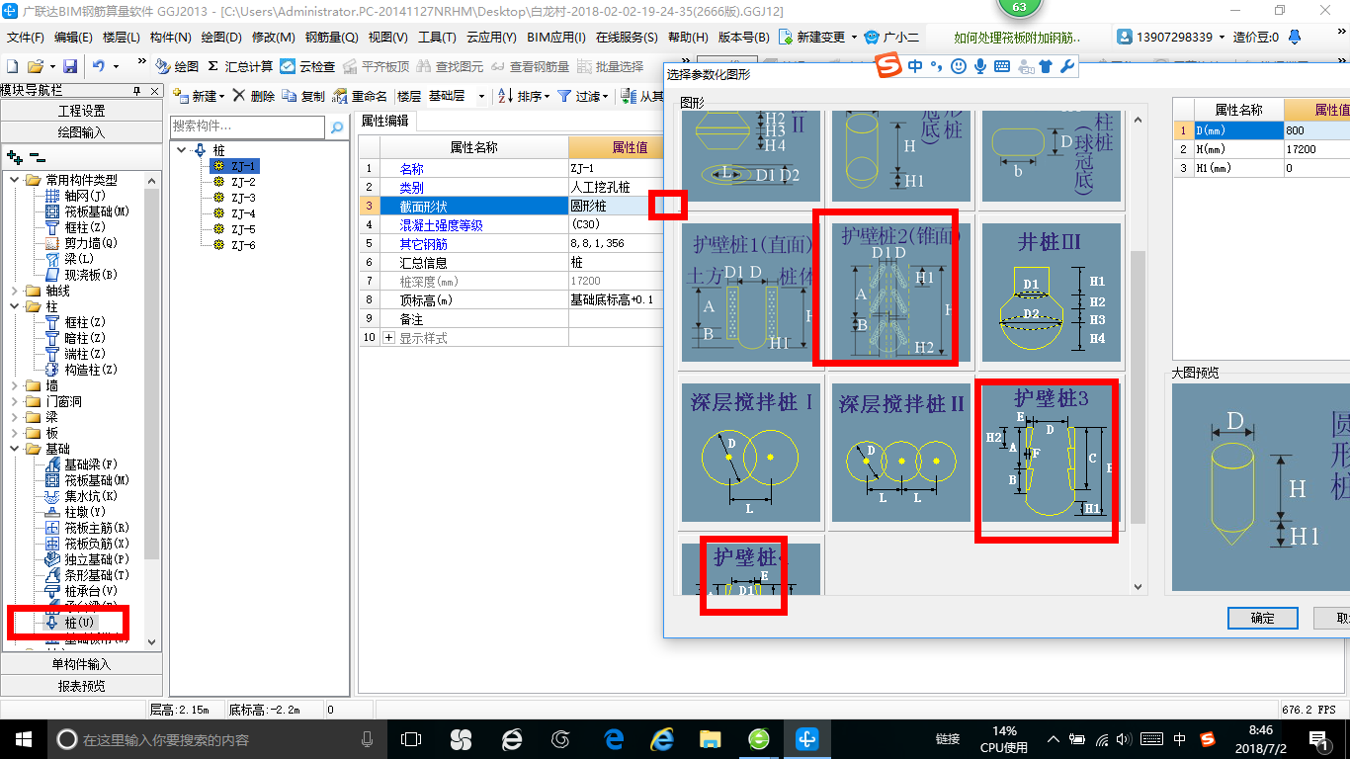Select 筏板主筋(R) in tree
The width and height of the screenshot is (1350, 759).
coord(86,528)
